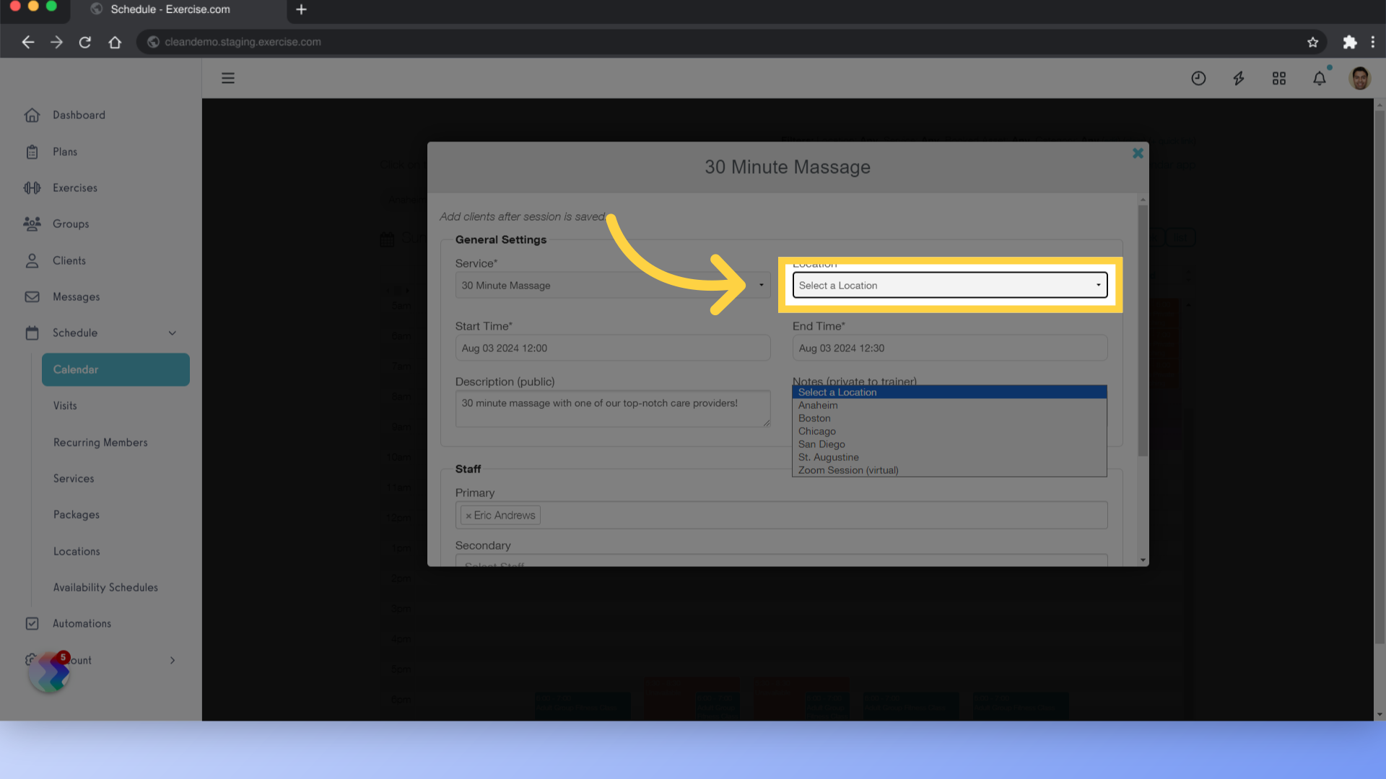1386x779 pixels.
Task: Open Availability Schedules
Action: click(105, 587)
